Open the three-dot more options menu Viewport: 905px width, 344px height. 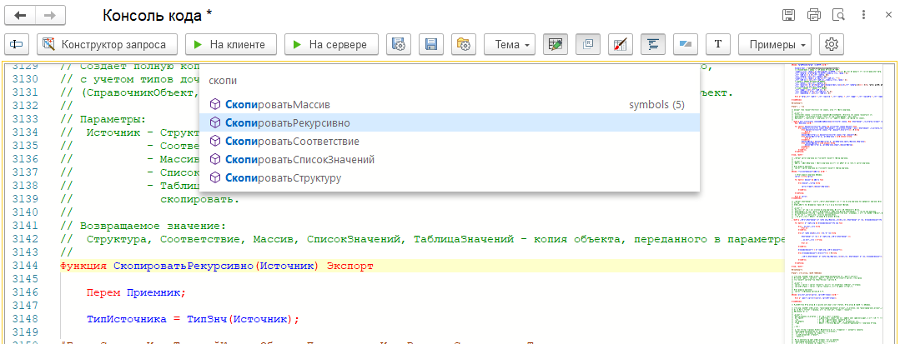pos(864,15)
